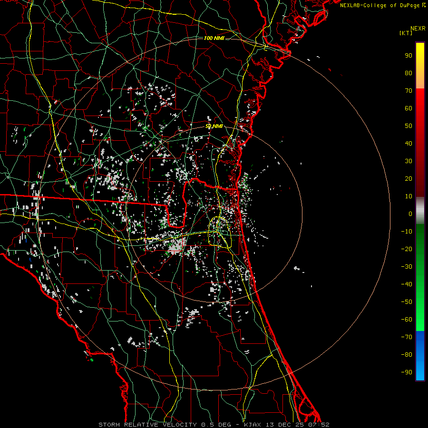The height and width of the screenshot is (428, 428).
Task: Click the 0 value on the velocity scale
Action: [410, 214]
